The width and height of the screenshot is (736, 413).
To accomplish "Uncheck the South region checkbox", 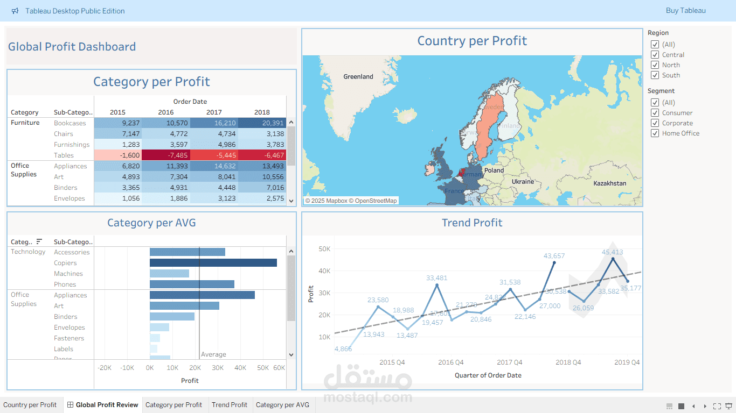I will [x=655, y=75].
